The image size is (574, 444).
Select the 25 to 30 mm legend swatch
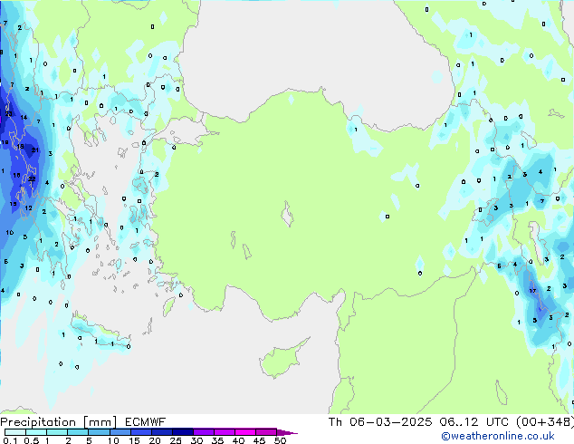(182, 432)
